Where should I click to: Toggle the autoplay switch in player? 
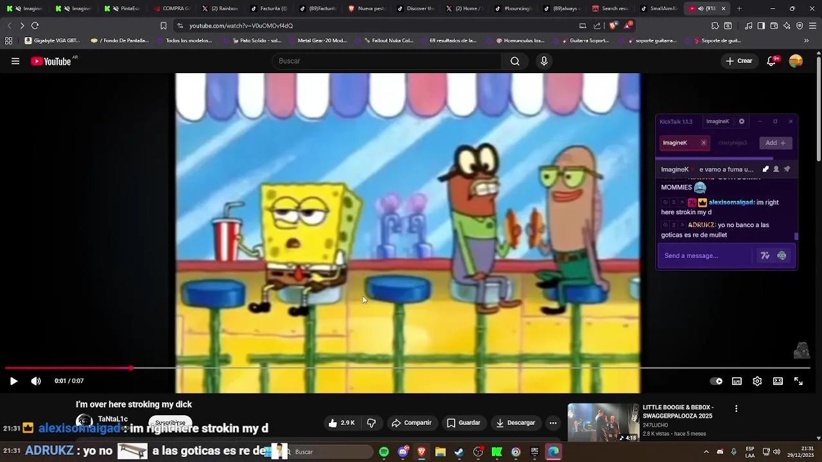click(716, 381)
